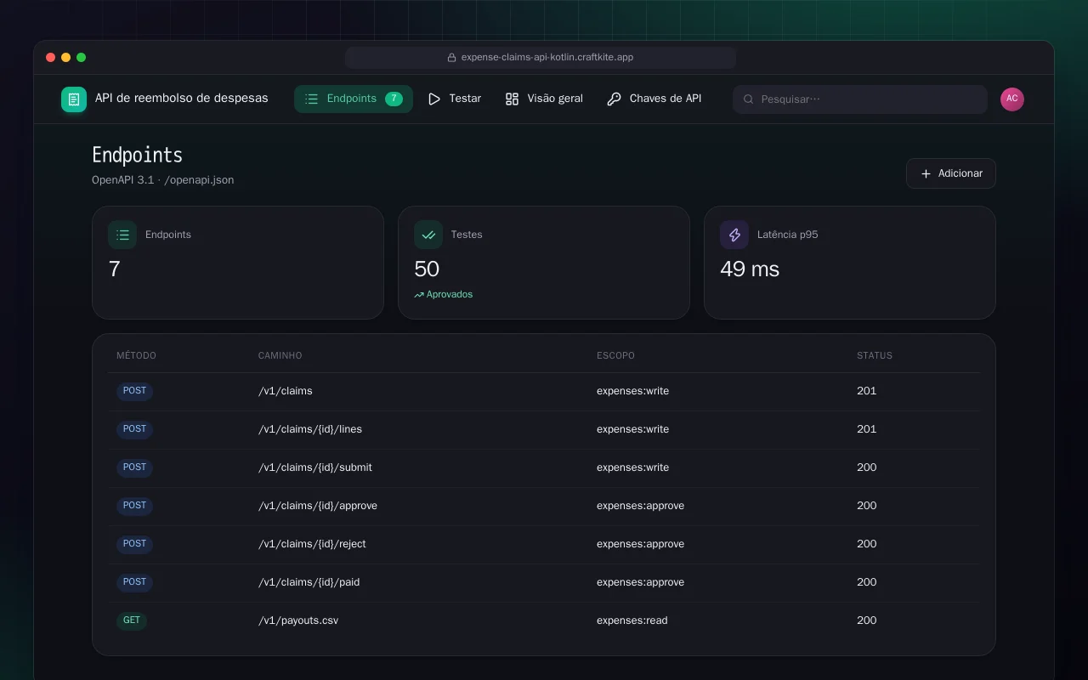Click the API de reembolso de despesas title
Image resolution: width=1088 pixels, height=680 pixels.
point(182,99)
